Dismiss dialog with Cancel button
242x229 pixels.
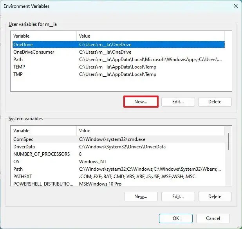213,218
